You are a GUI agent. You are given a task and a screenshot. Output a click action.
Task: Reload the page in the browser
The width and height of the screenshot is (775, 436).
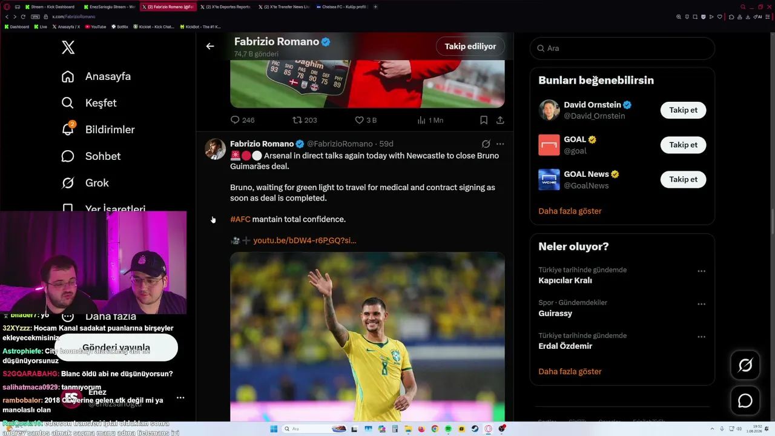(23, 16)
